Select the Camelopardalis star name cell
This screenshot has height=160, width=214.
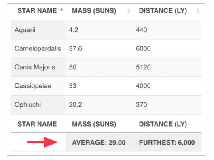point(38,49)
